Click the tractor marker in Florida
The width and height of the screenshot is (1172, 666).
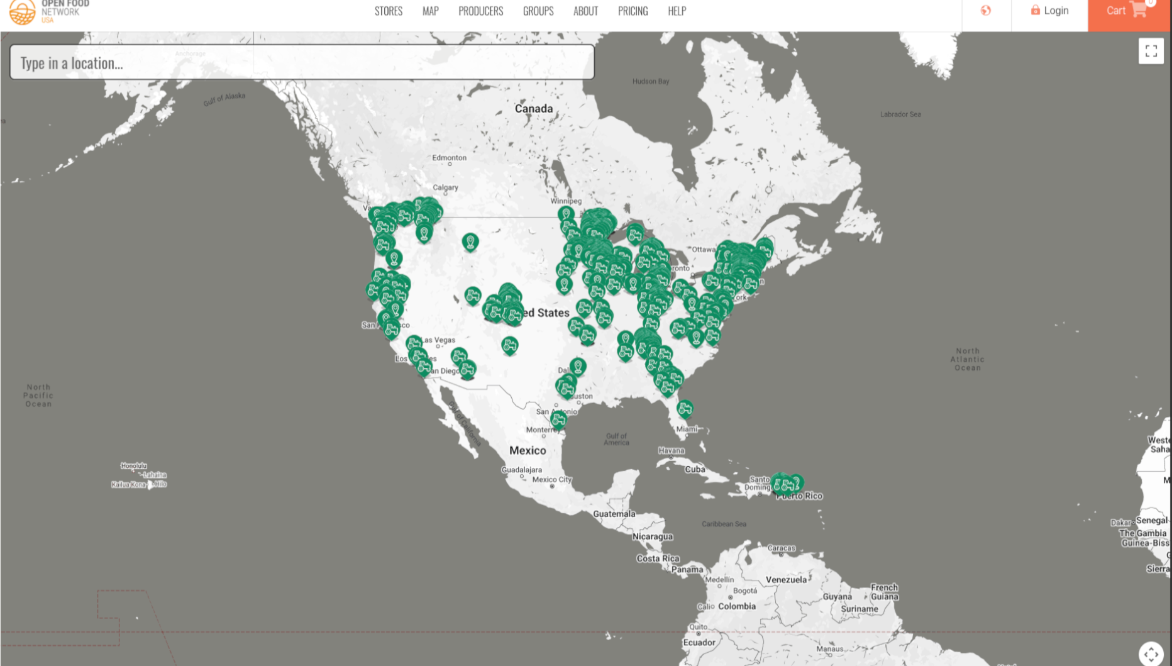click(685, 409)
